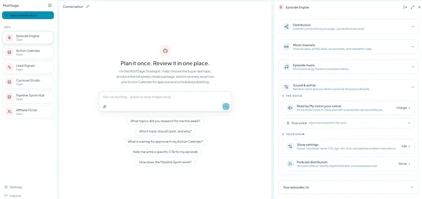Screen dimensions: 422x199
Task: Click the Podcast distribution RSS icon
Action: point(290,164)
